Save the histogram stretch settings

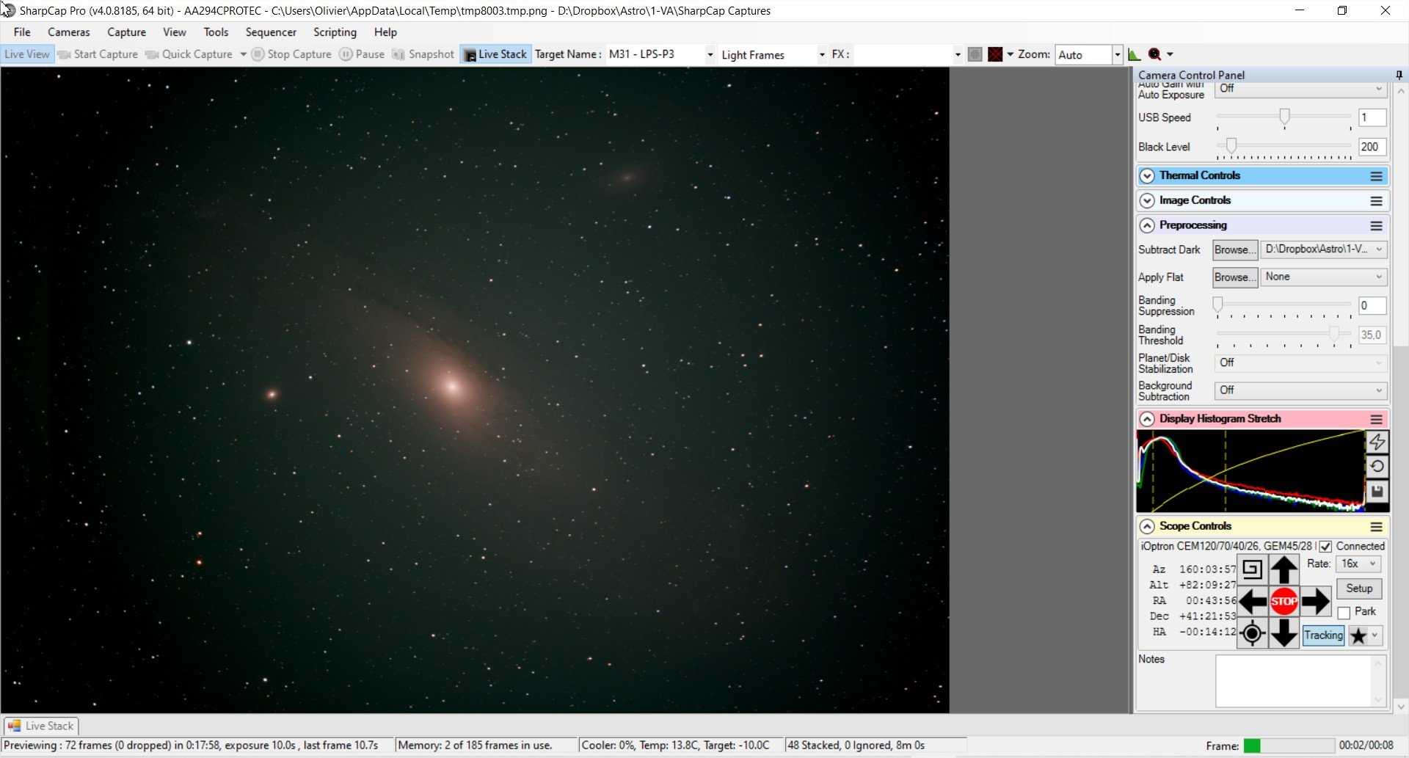(x=1377, y=492)
